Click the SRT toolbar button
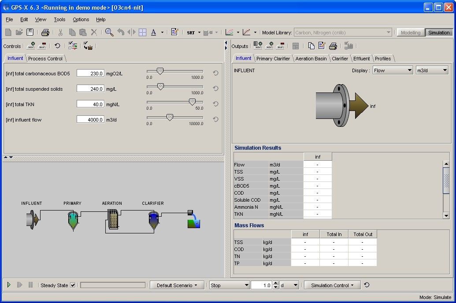Screen dimensions: 456x303 tap(191, 33)
